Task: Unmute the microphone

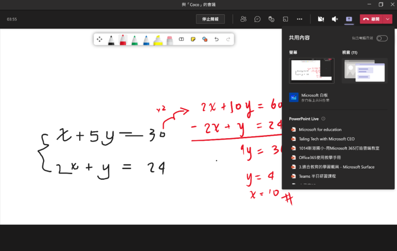Action: tap(335, 19)
